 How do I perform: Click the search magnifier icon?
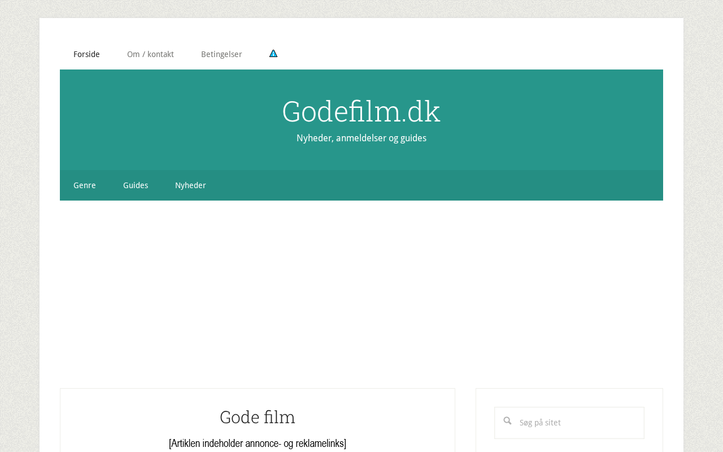point(507,421)
